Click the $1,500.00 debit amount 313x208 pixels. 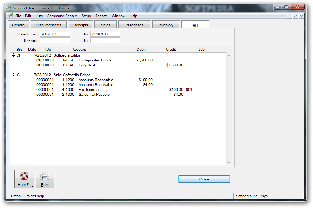pos(144,60)
